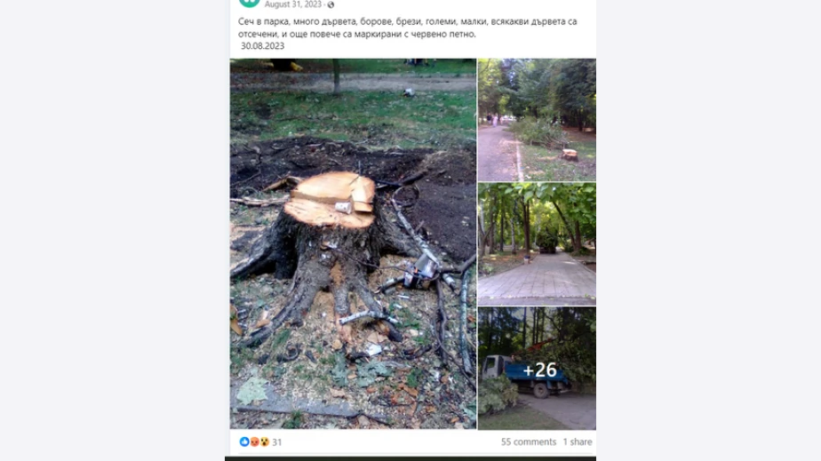821x461 pixels.
Task: Click the Wow reaction icon
Action: pyautogui.click(x=264, y=441)
